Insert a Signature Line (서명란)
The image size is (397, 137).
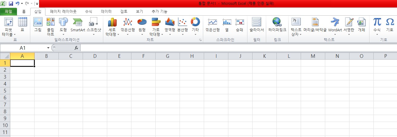(x=349, y=27)
